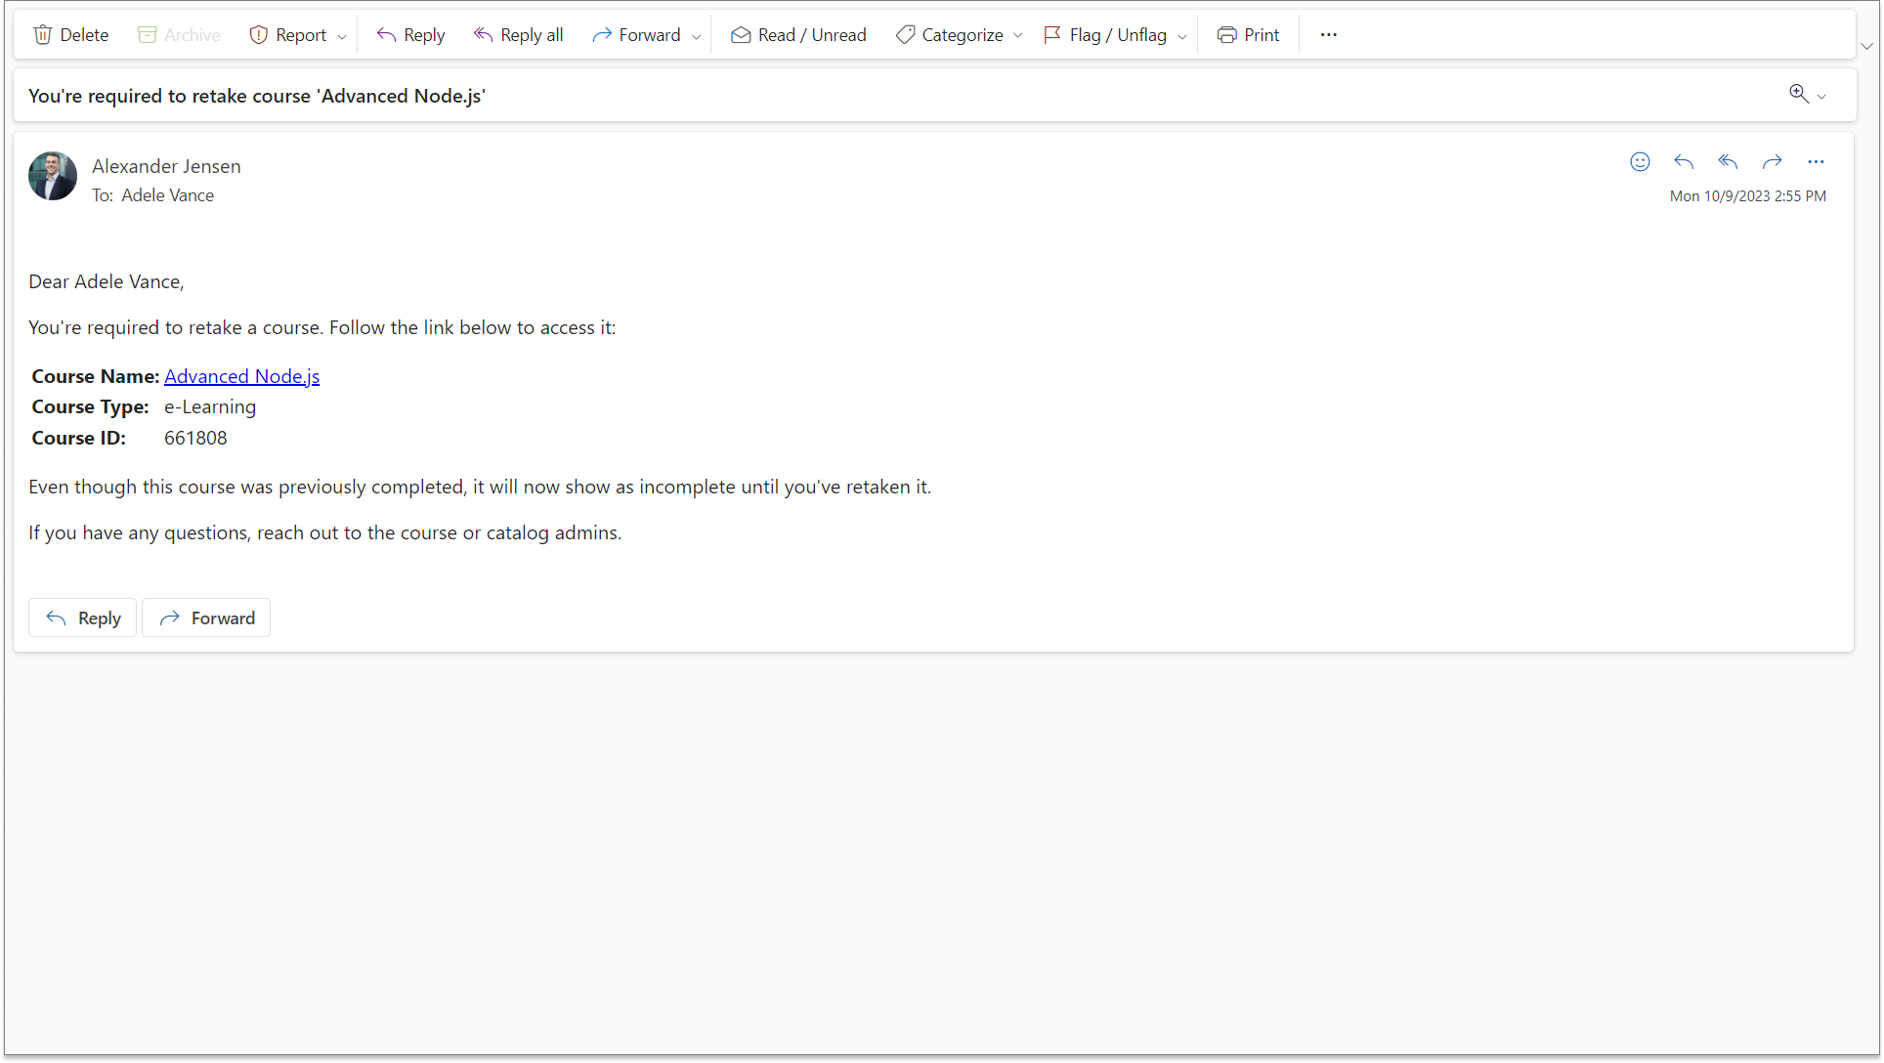1884x1063 pixels.
Task: Click the Forward button below the message
Action: [x=206, y=617]
